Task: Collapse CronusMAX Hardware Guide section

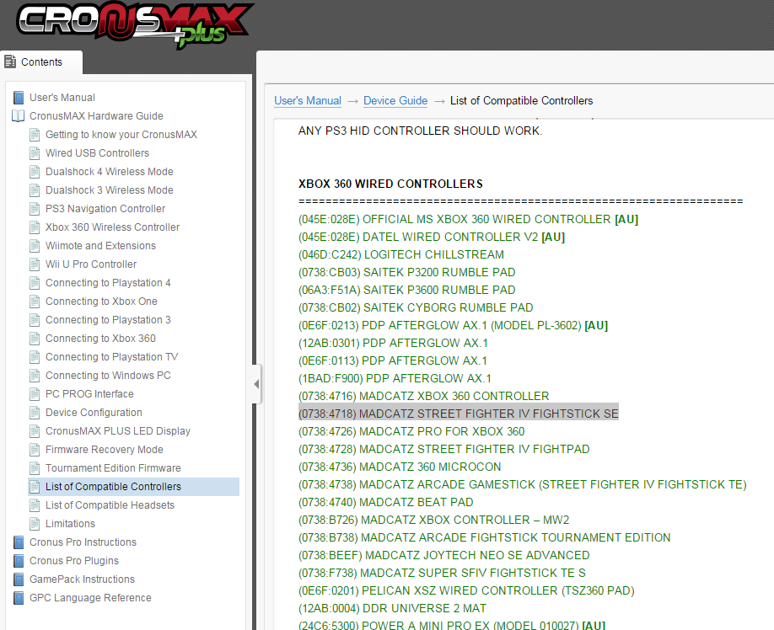Action: tap(96, 116)
